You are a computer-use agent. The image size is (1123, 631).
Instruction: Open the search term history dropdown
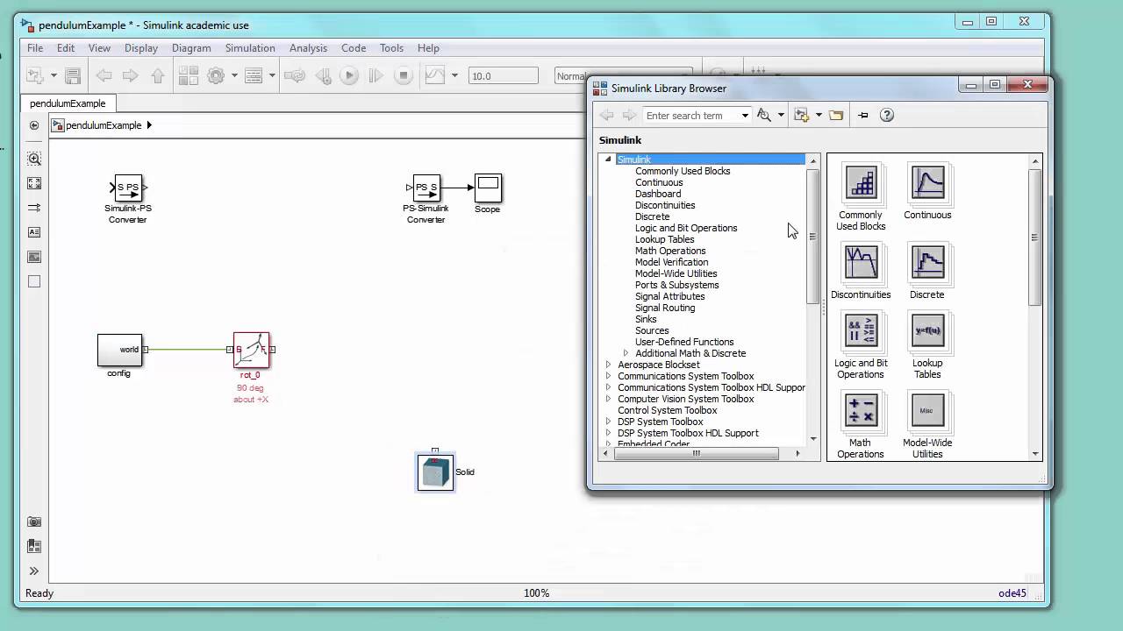coord(745,116)
